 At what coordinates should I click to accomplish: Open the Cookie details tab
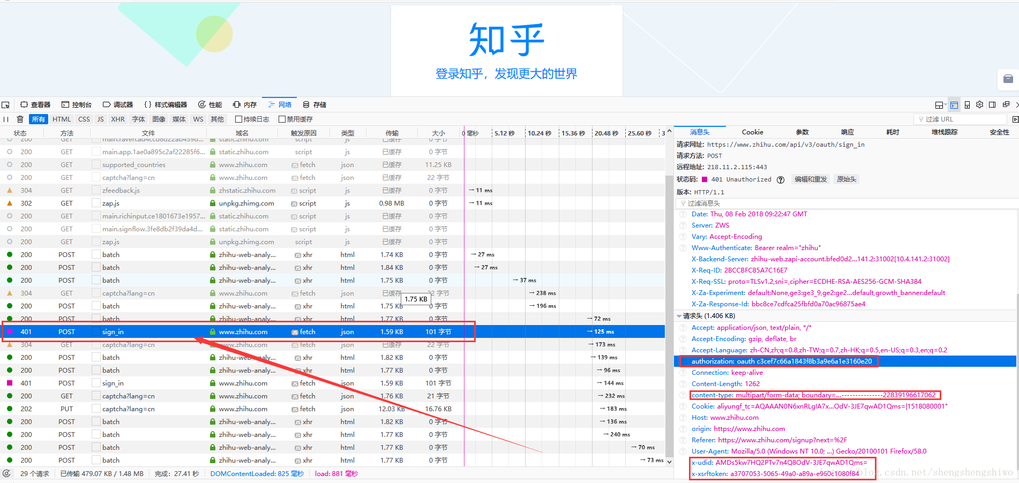[752, 132]
